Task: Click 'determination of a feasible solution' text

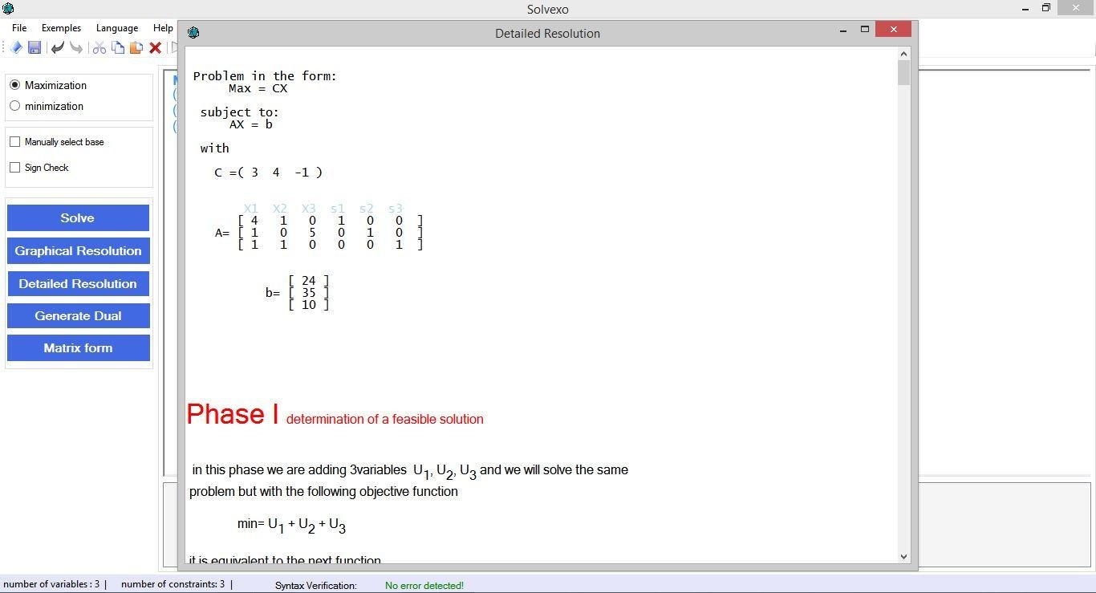Action: [384, 419]
